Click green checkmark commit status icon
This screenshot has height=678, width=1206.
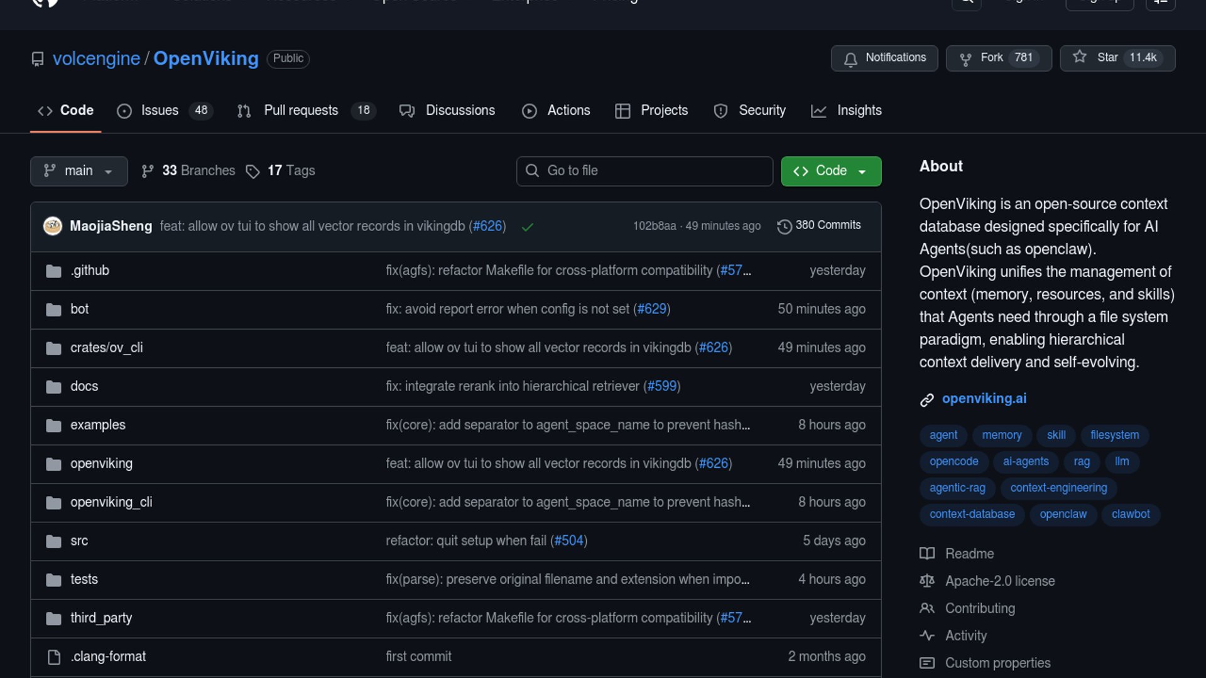tap(527, 227)
